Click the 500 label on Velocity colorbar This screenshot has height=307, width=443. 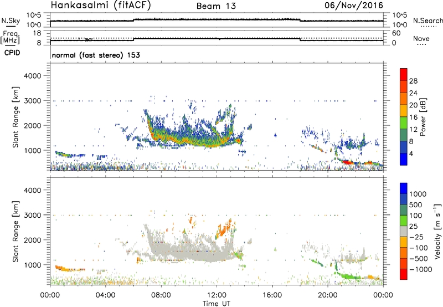coord(416,205)
